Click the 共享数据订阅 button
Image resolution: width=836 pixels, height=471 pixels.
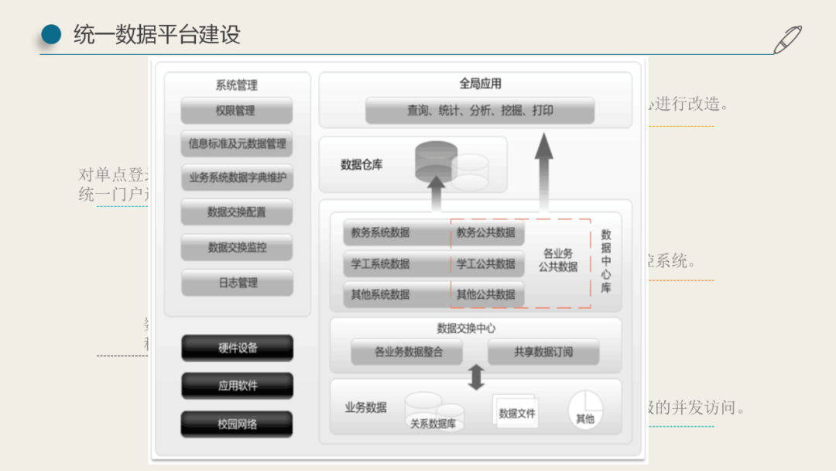[543, 352]
